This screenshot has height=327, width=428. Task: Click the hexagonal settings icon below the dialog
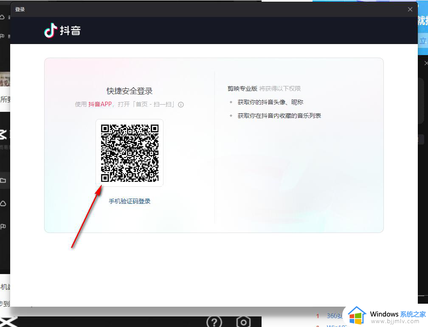(x=243, y=322)
